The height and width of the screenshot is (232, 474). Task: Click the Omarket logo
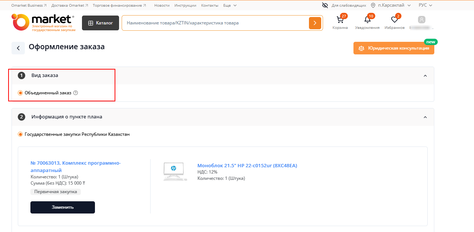pos(43,23)
